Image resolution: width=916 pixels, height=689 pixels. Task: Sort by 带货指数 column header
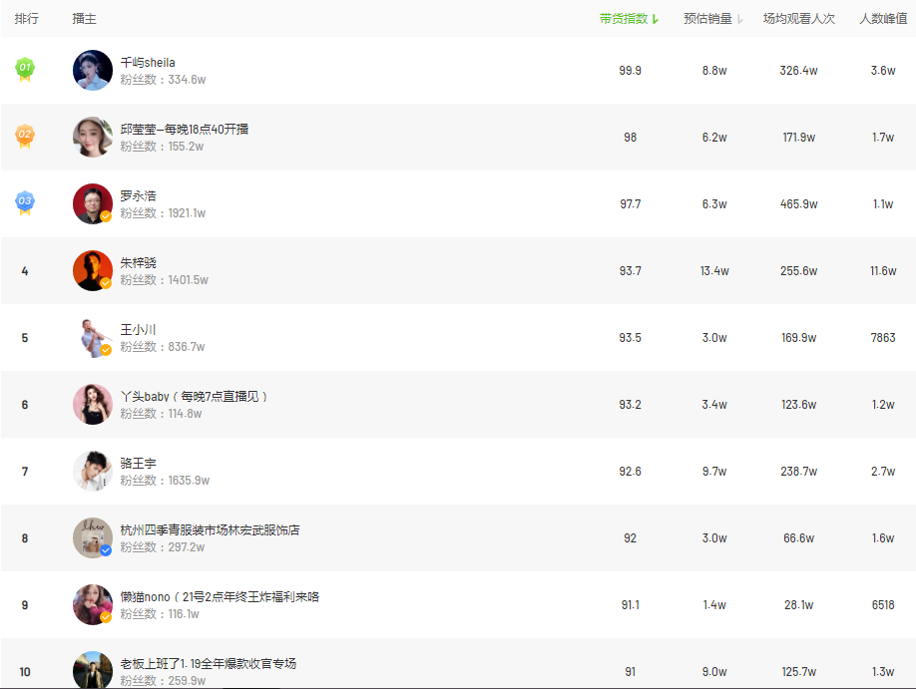pos(624,19)
